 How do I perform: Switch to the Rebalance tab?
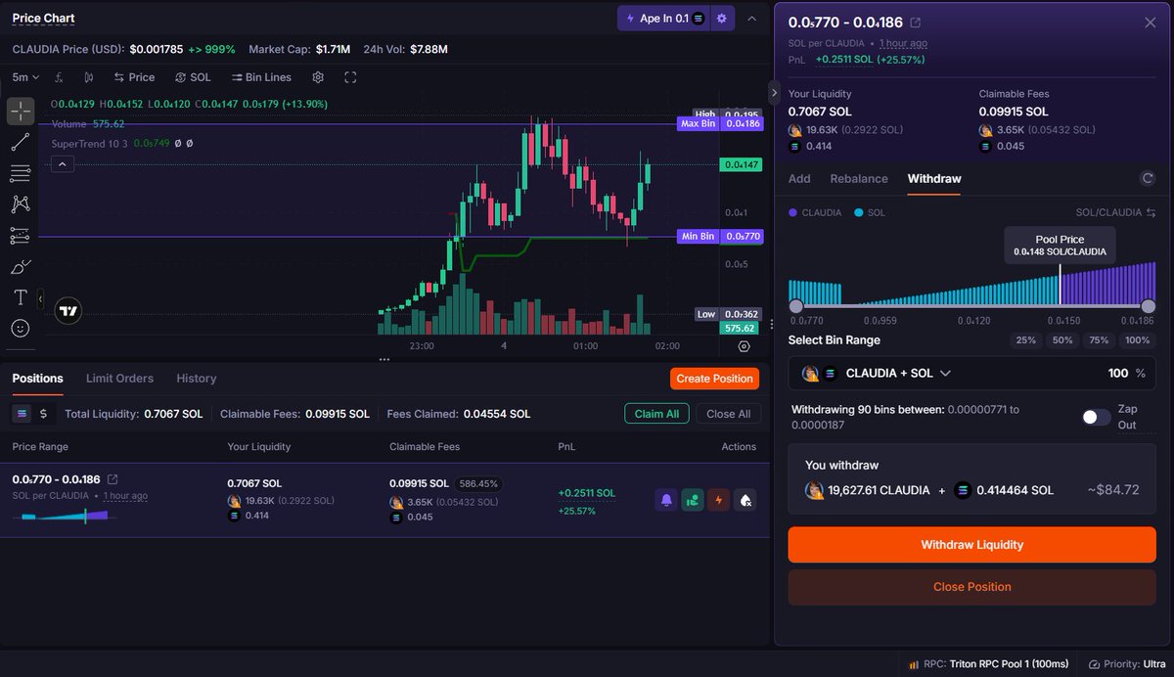click(859, 179)
